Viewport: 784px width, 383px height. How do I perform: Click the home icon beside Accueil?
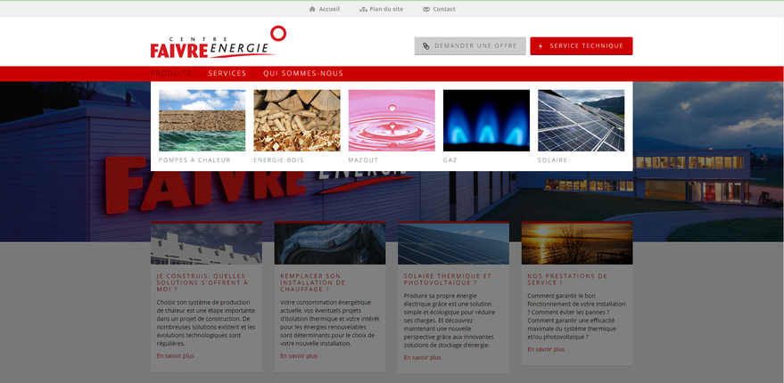(x=312, y=9)
